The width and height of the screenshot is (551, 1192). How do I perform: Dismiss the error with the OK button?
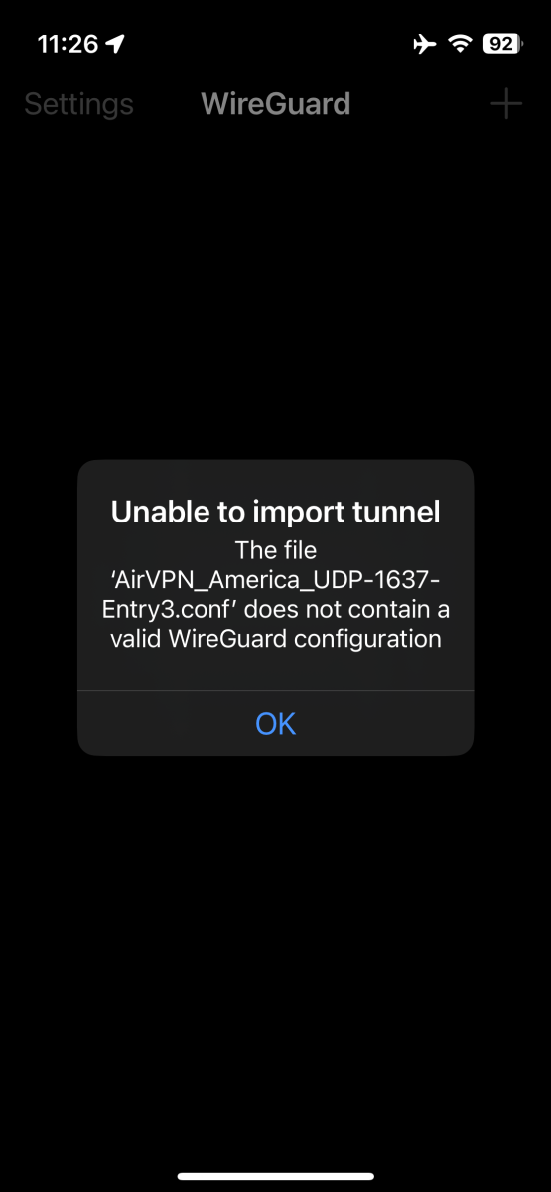pyautogui.click(x=275, y=723)
